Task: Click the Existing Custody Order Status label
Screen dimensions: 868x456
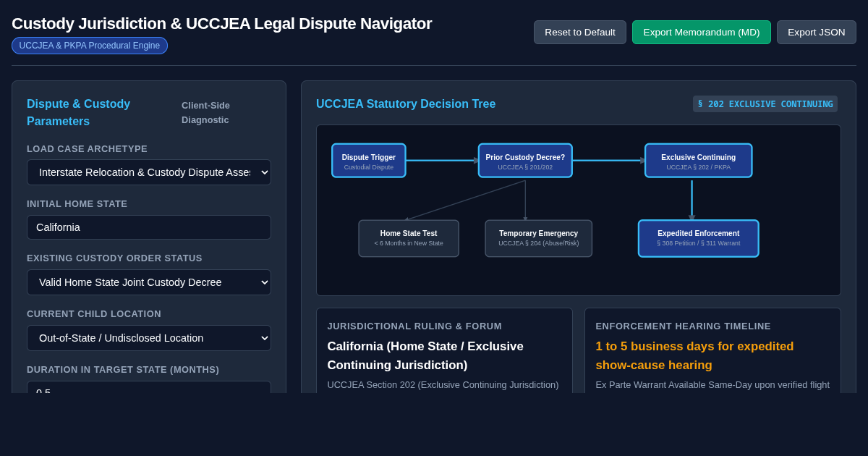Action: (x=115, y=258)
